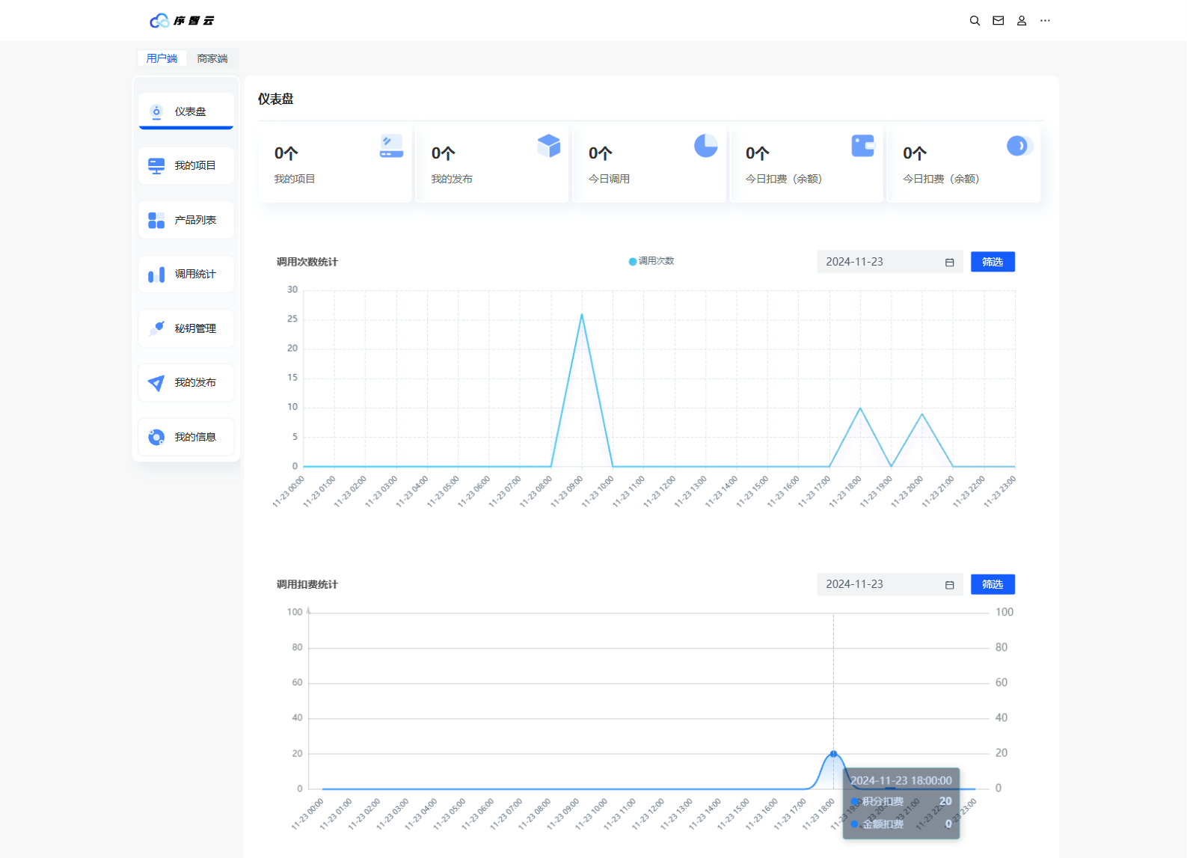
Task: Click 筛选 button for 调用次数统计
Action: click(x=993, y=262)
